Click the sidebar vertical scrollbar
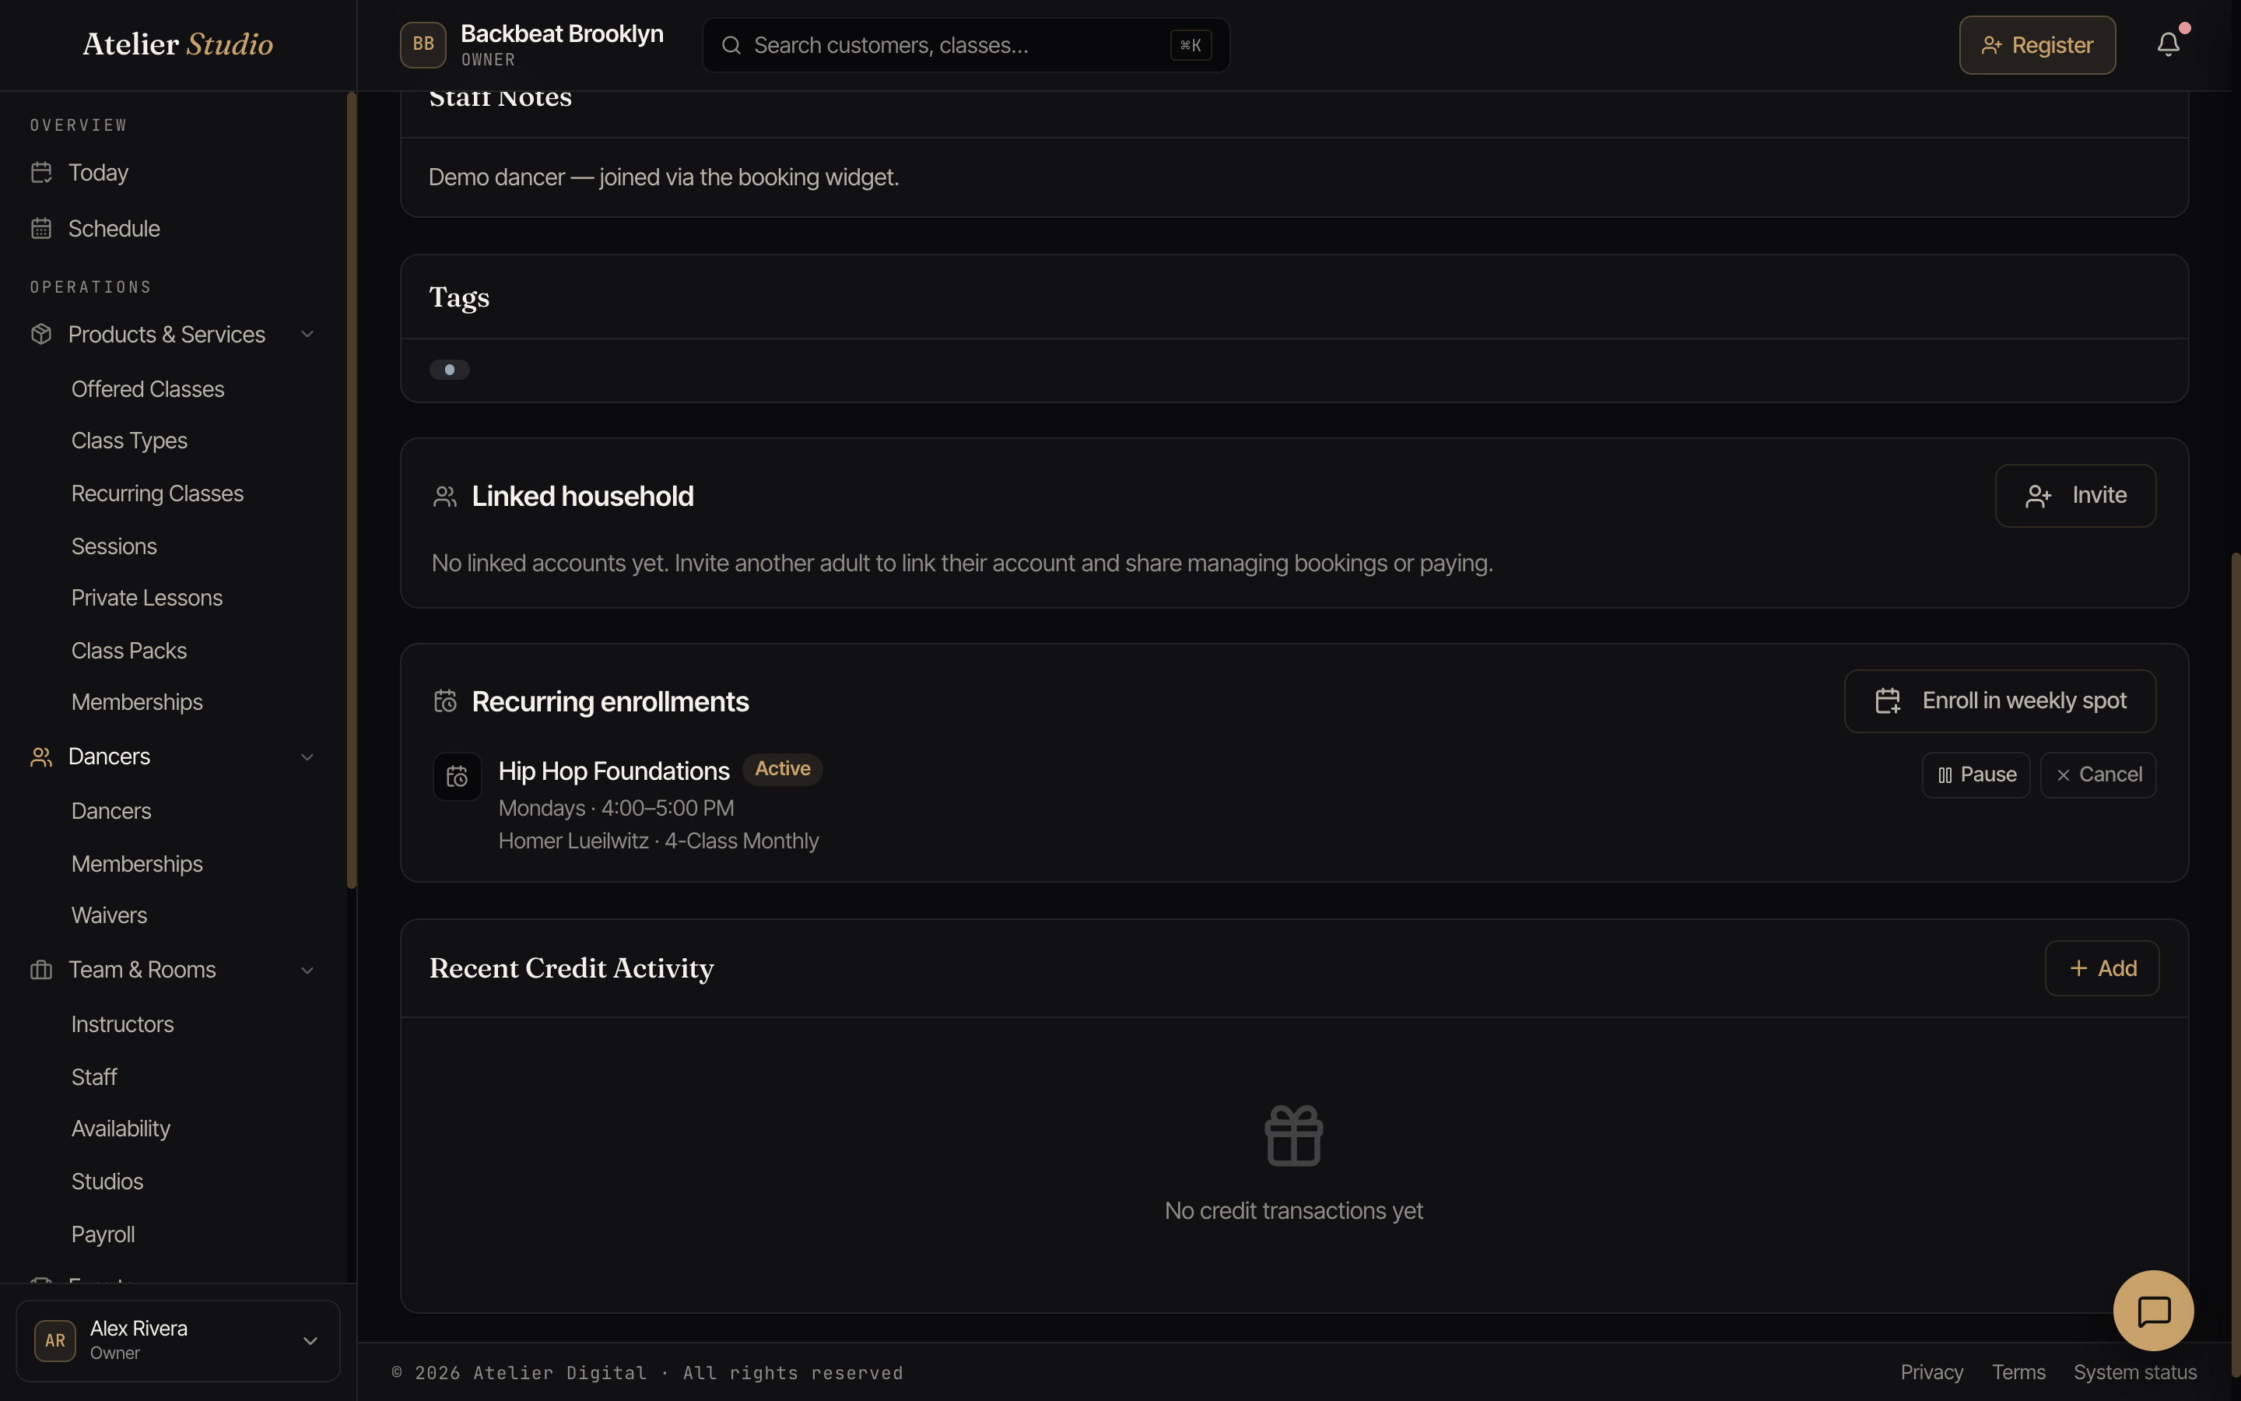This screenshot has height=1401, width=2241. click(x=351, y=491)
